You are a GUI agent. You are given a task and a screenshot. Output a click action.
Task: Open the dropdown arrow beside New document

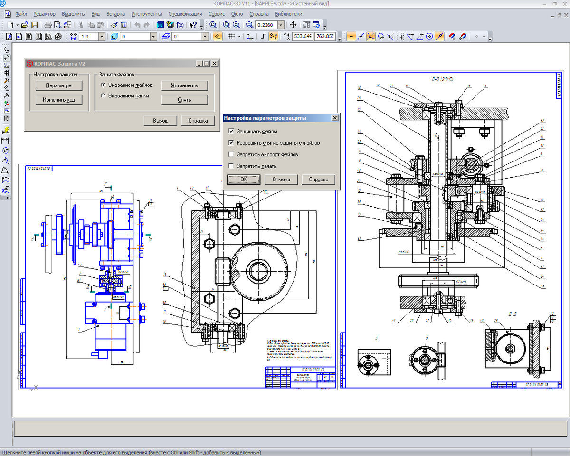(18, 25)
